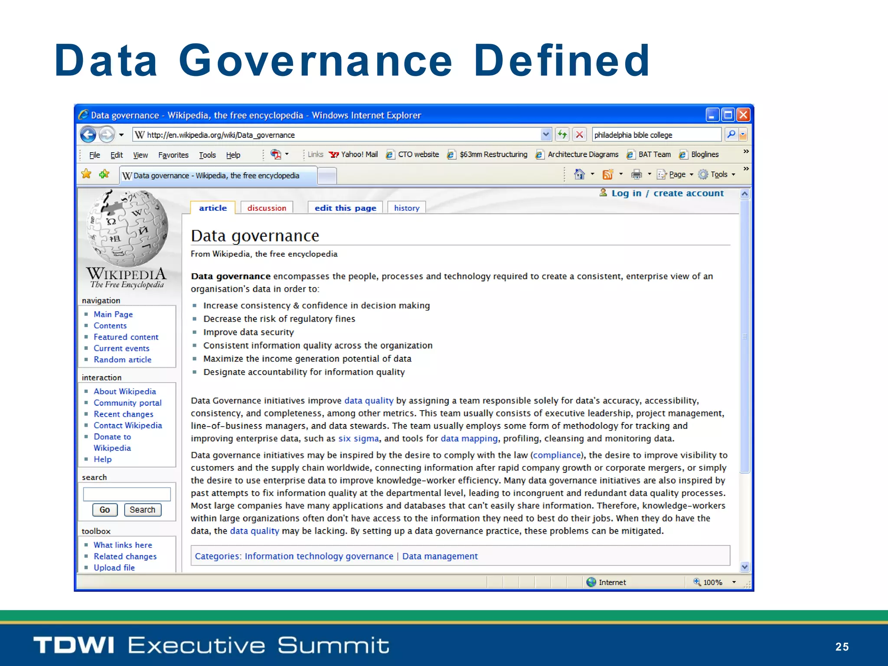The height and width of the screenshot is (666, 888).
Task: Follow the compliance article link
Action: click(x=557, y=455)
